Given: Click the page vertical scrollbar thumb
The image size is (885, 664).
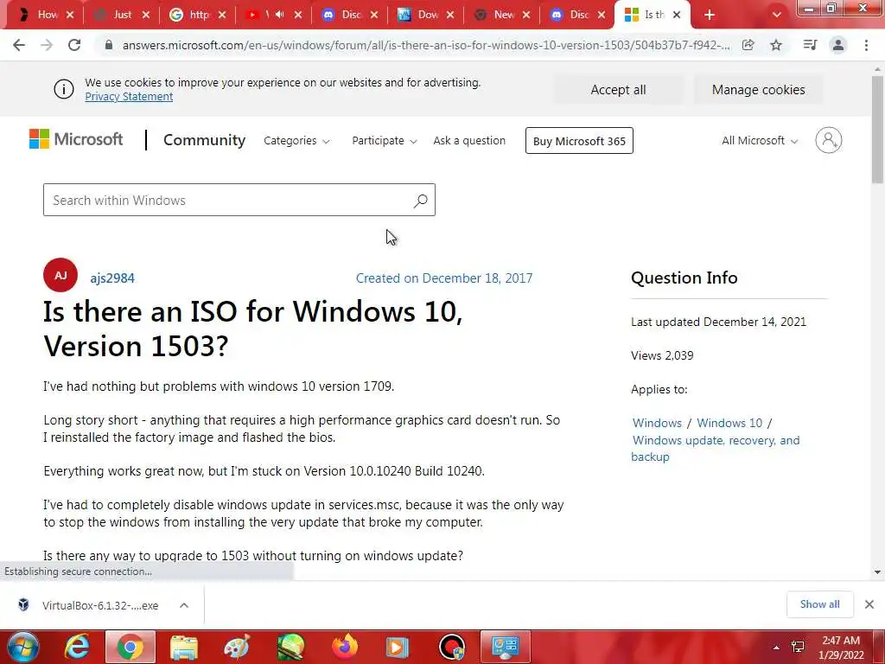Looking at the screenshot, I should 877,130.
